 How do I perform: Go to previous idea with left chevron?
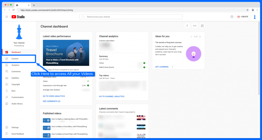(191, 37)
